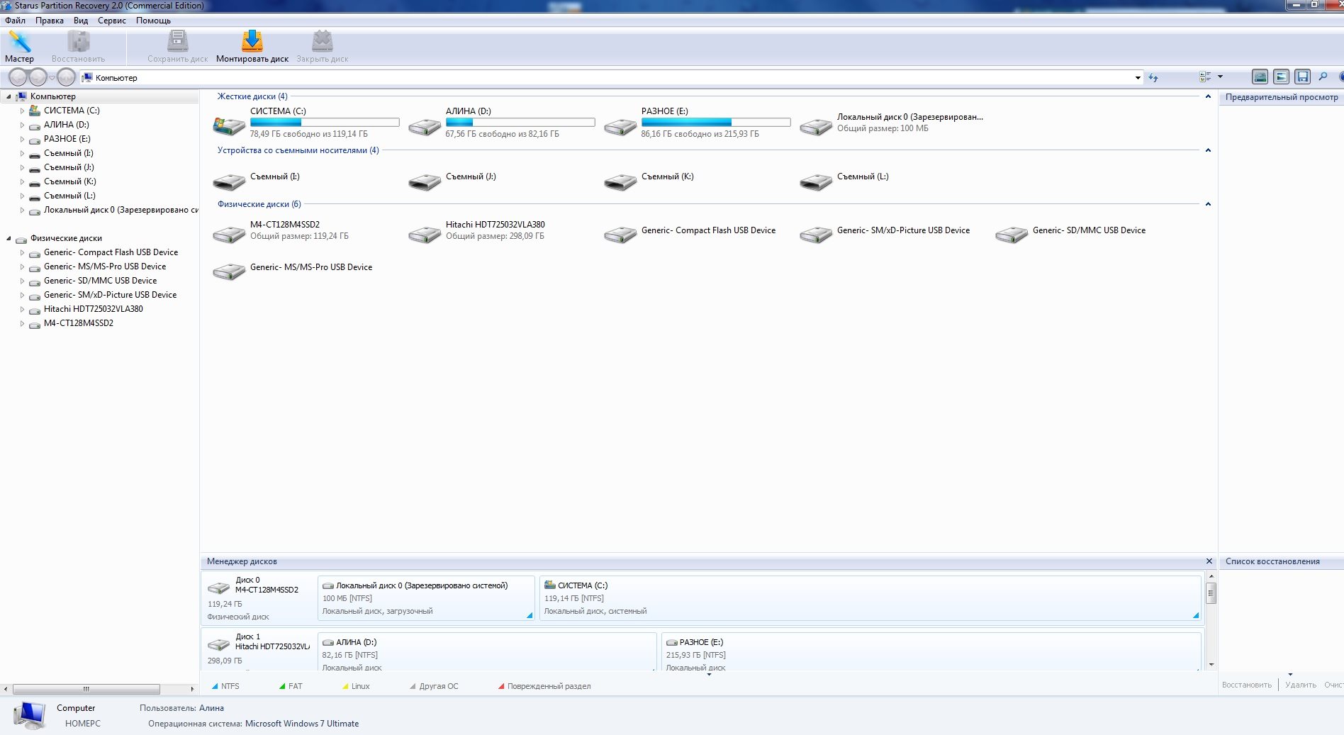Open search with the magnifier icon

pos(1323,77)
